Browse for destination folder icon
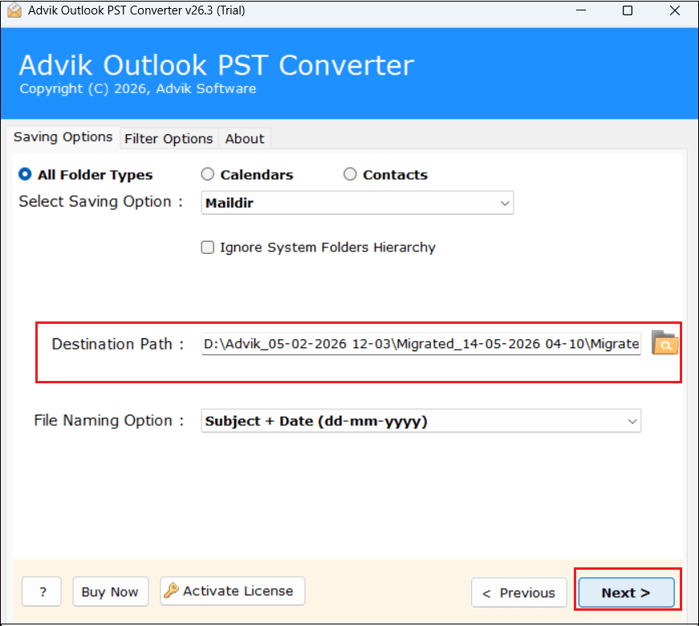 pos(664,342)
